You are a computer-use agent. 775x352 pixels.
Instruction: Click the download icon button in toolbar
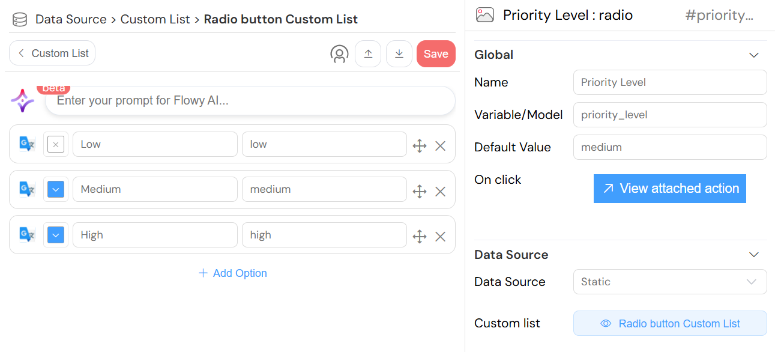[399, 53]
